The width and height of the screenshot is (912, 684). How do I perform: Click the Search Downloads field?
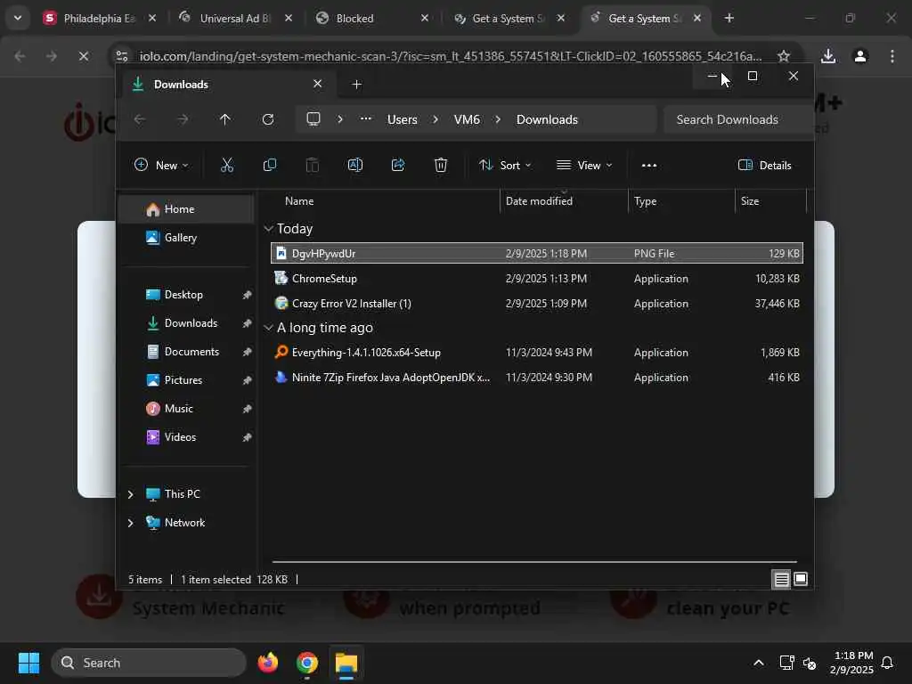(x=737, y=119)
